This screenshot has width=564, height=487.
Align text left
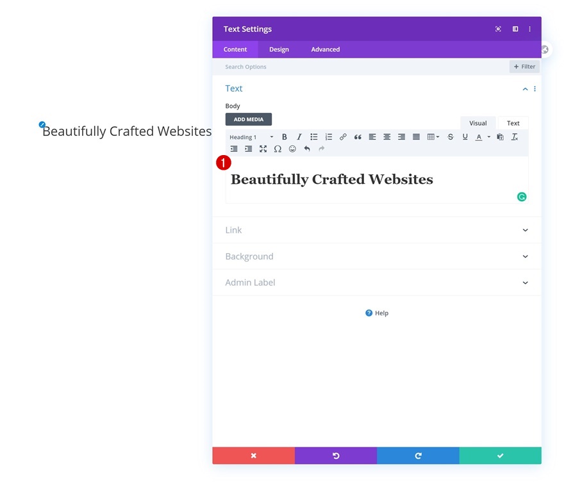[x=372, y=137]
